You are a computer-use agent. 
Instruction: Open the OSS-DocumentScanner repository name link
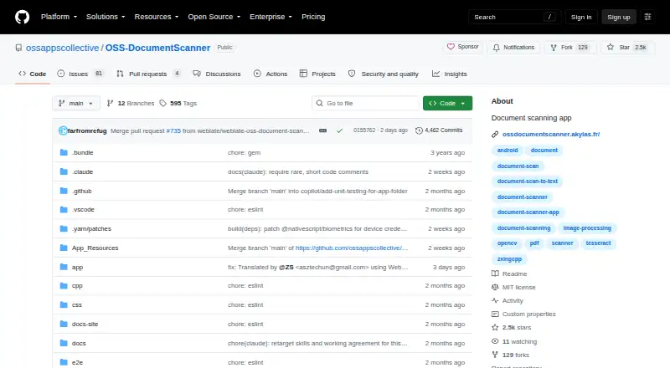(x=157, y=48)
